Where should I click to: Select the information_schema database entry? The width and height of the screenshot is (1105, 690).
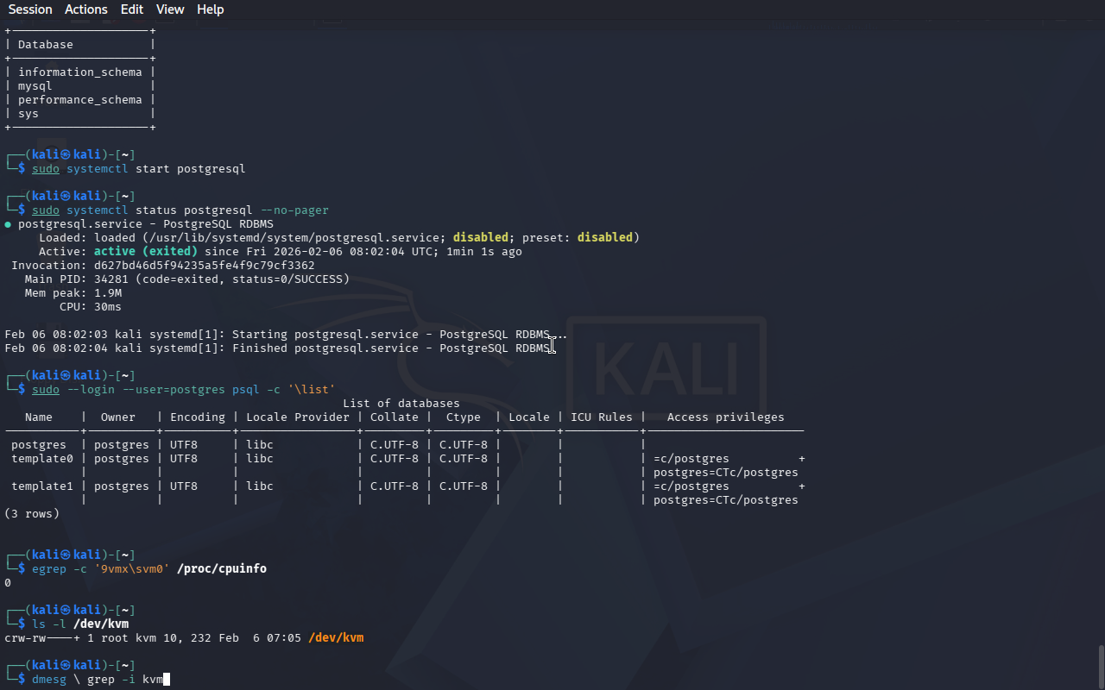79,72
